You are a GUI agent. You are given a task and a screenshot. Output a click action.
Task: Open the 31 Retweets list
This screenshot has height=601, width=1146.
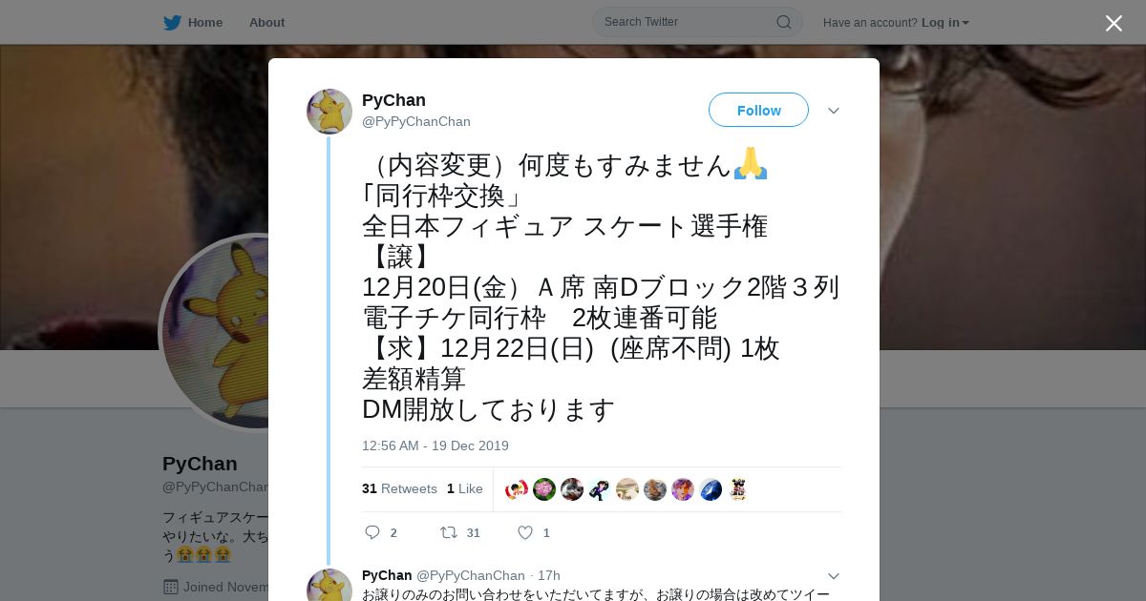coord(399,488)
